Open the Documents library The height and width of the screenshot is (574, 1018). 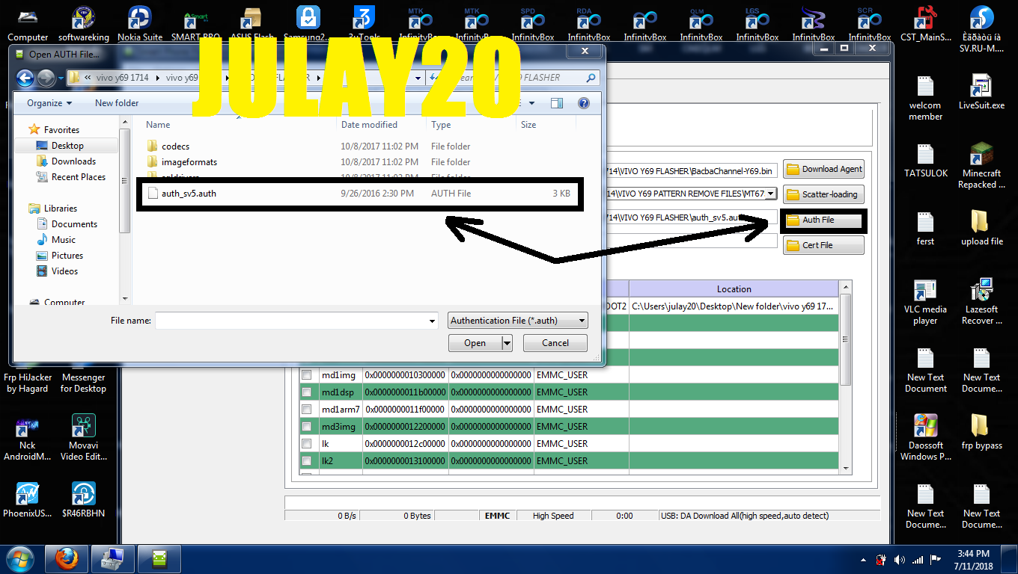pos(74,224)
